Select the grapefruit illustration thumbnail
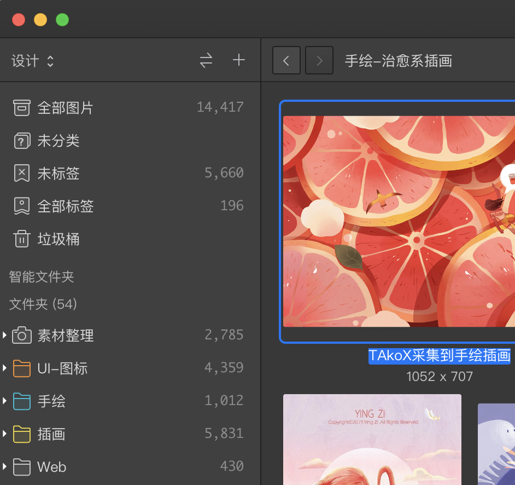Image resolution: width=515 pixels, height=485 pixels. (x=399, y=221)
